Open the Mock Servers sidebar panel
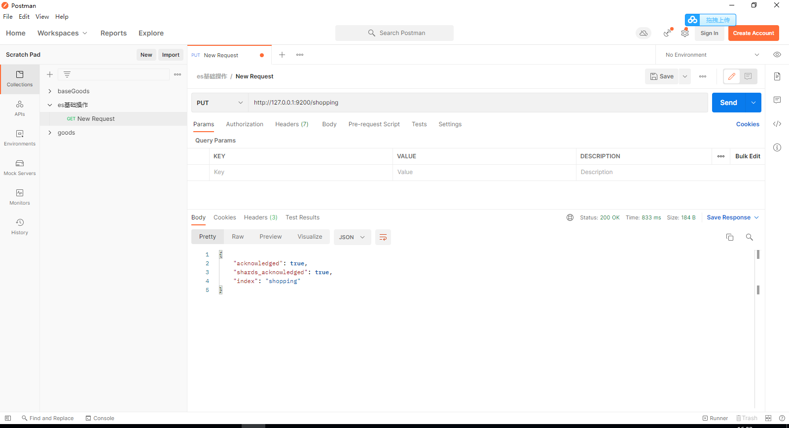The width and height of the screenshot is (789, 428). click(x=20, y=168)
